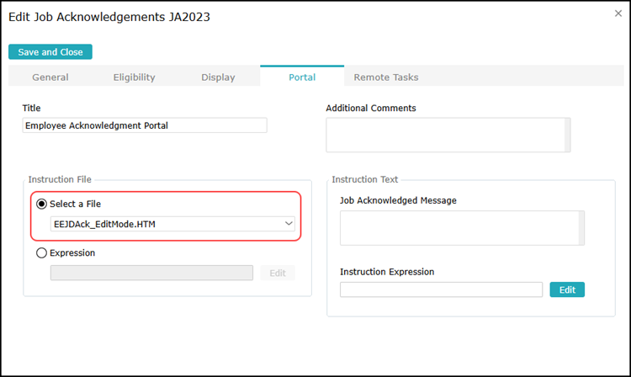Screen dimensions: 631x377
Task: Close the Edit Job Acknowledgements dialog
Action: (x=618, y=13)
